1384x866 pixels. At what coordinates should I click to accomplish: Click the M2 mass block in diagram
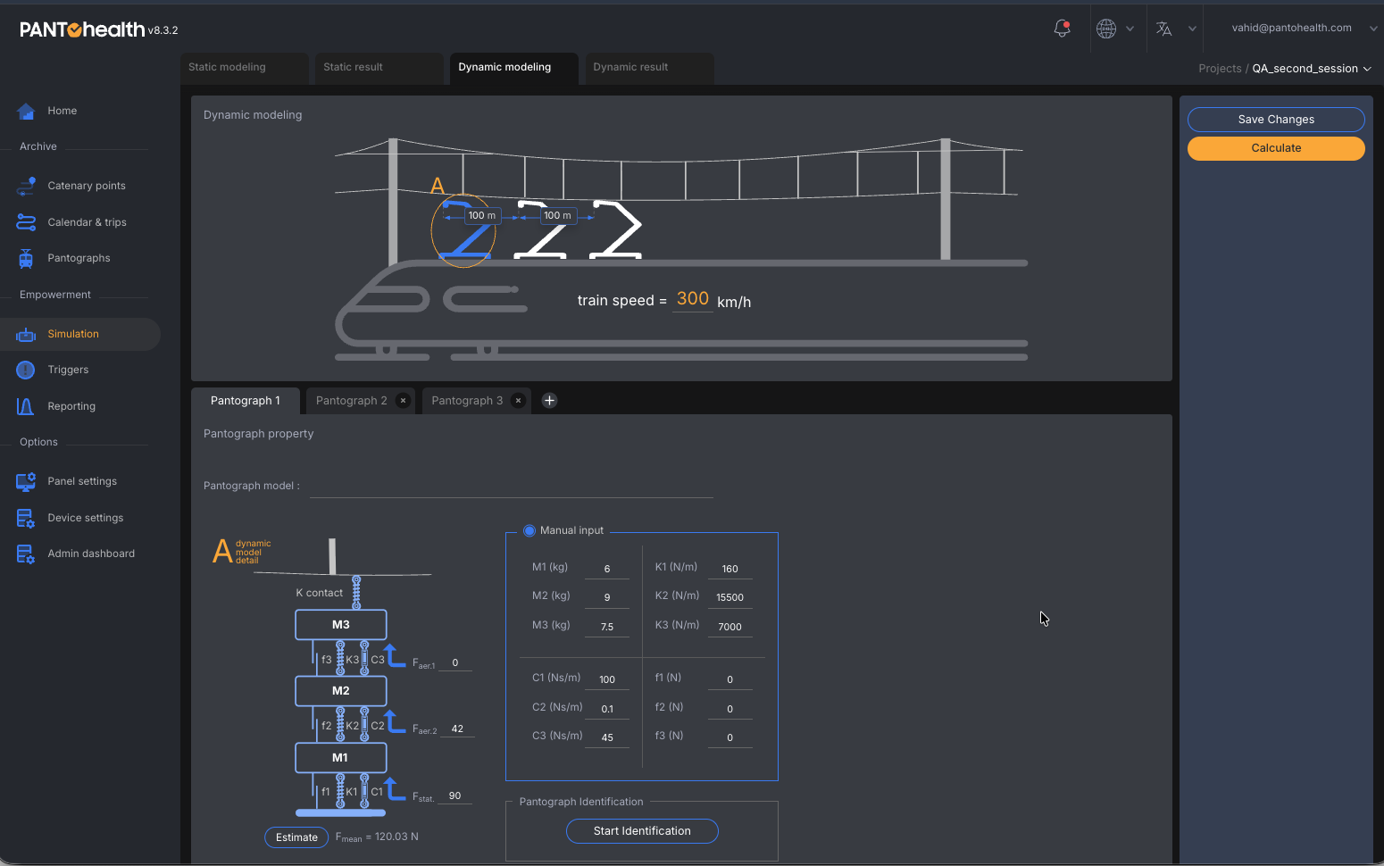coord(341,691)
